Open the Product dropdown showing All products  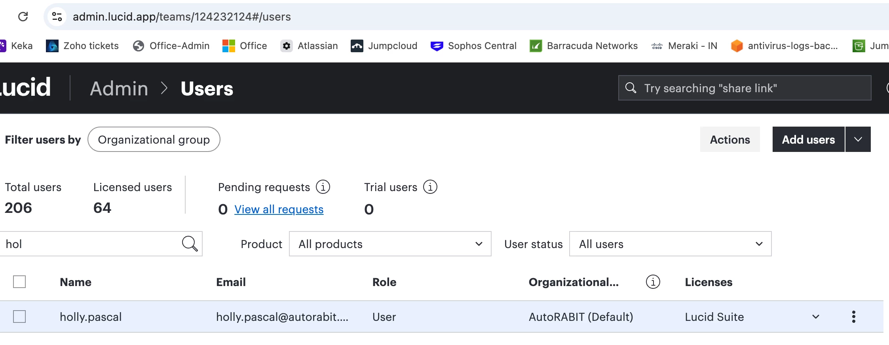tap(390, 244)
